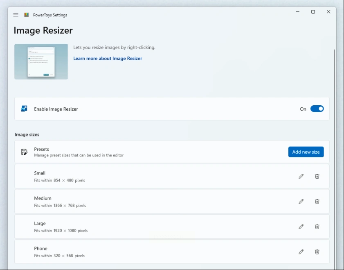Edit the Large preset size
Viewport: 344px width, 270px height.
coord(301,227)
